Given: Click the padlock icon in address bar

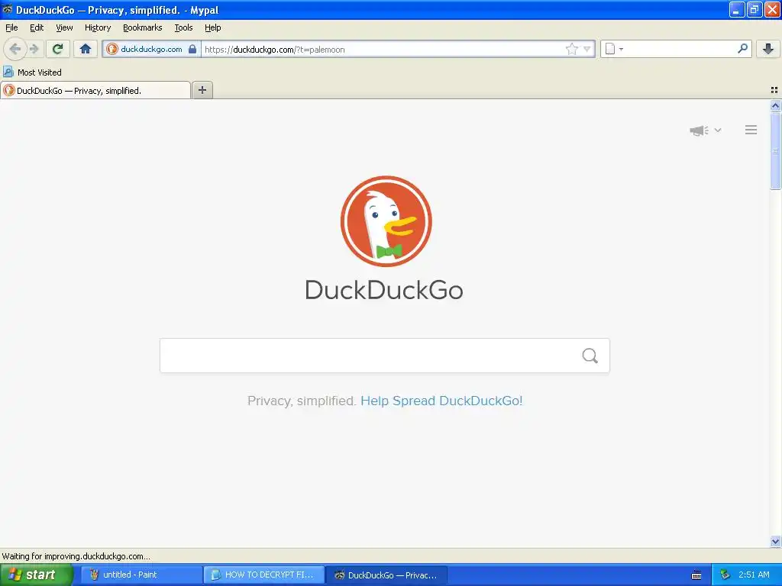Looking at the screenshot, I should click(x=192, y=49).
